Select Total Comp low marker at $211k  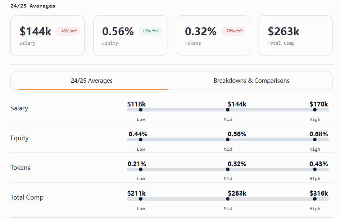[141, 199]
